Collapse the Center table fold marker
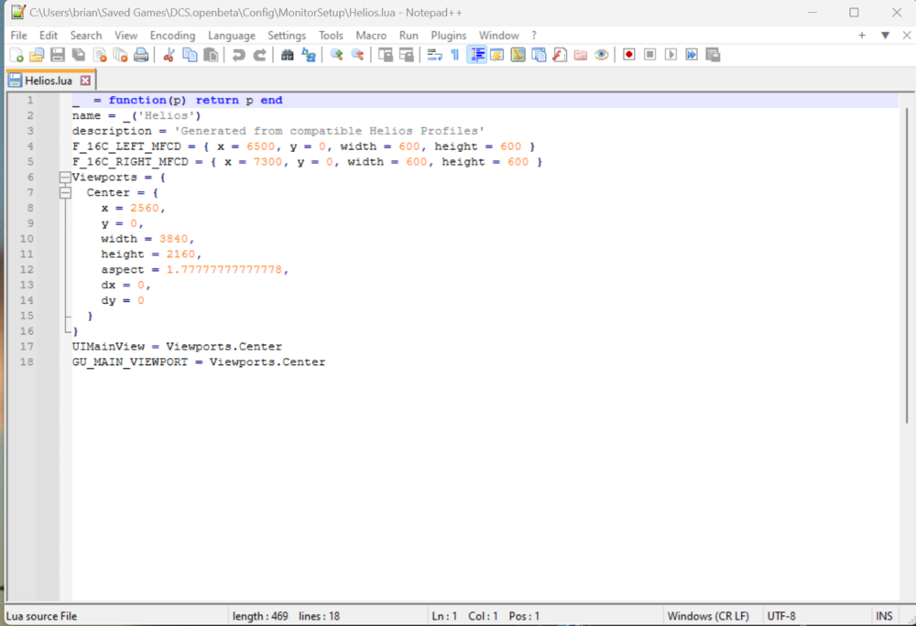The width and height of the screenshot is (916, 626). pyautogui.click(x=65, y=192)
